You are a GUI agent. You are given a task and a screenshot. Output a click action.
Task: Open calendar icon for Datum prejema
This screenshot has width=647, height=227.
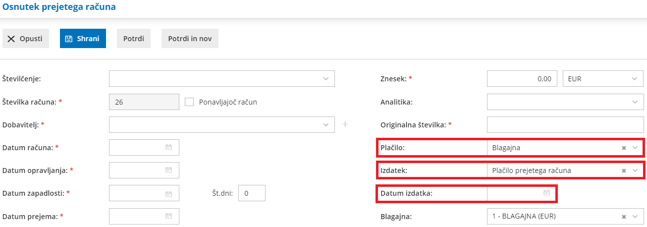point(168,216)
